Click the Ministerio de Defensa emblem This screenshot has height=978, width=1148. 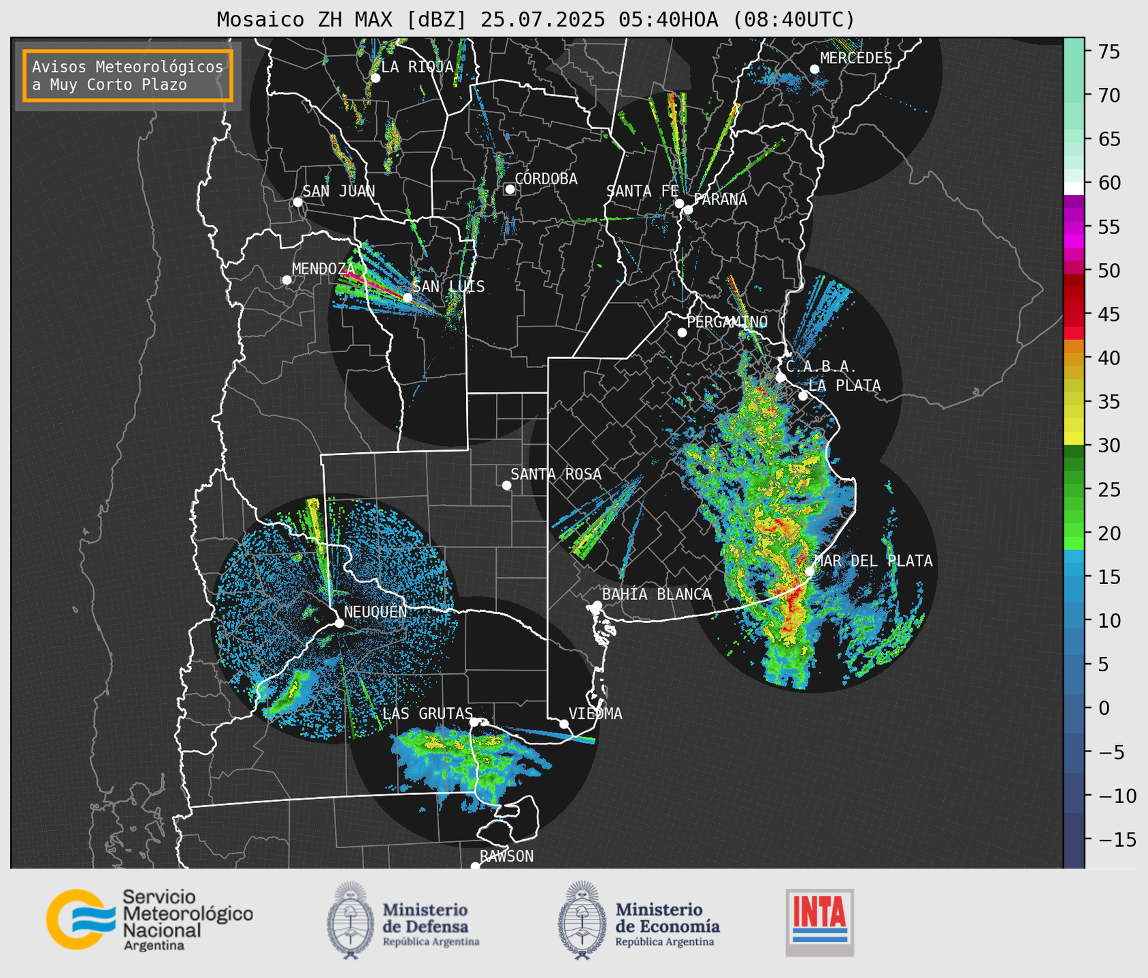pos(350,920)
